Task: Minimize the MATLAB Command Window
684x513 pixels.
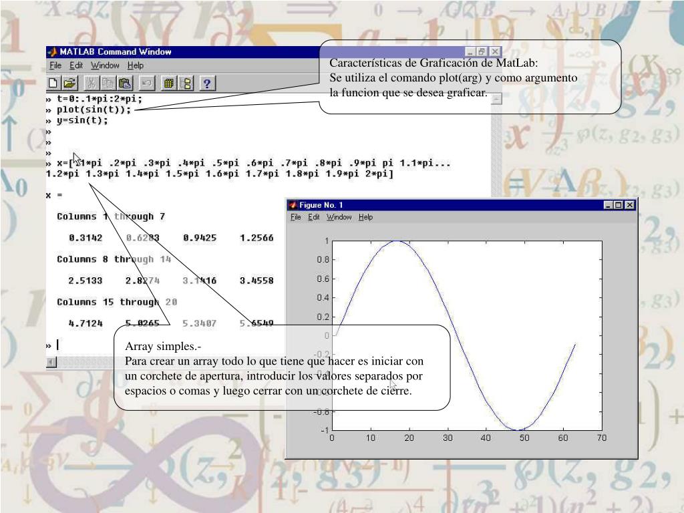Action: tap(470, 51)
